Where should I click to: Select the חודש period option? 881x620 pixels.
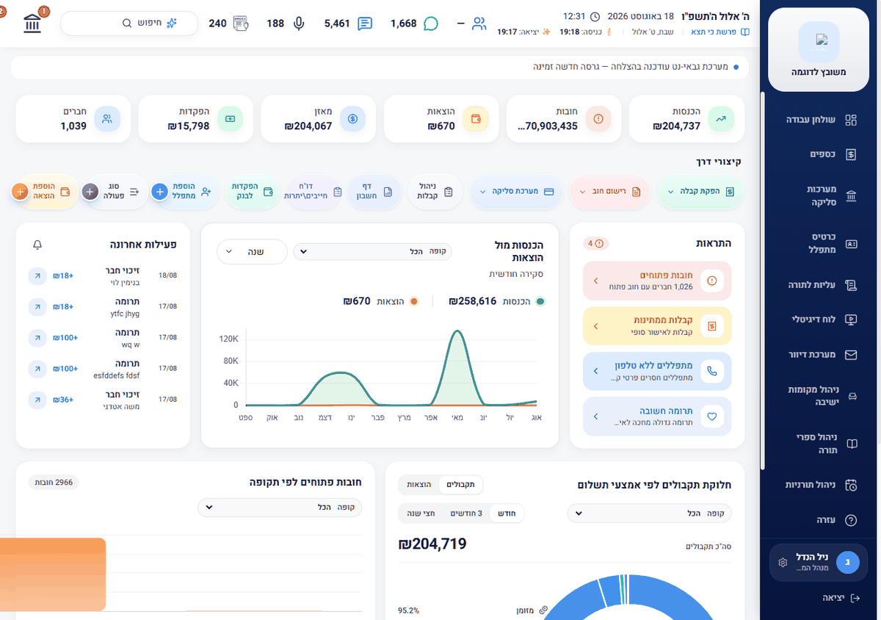point(507,513)
